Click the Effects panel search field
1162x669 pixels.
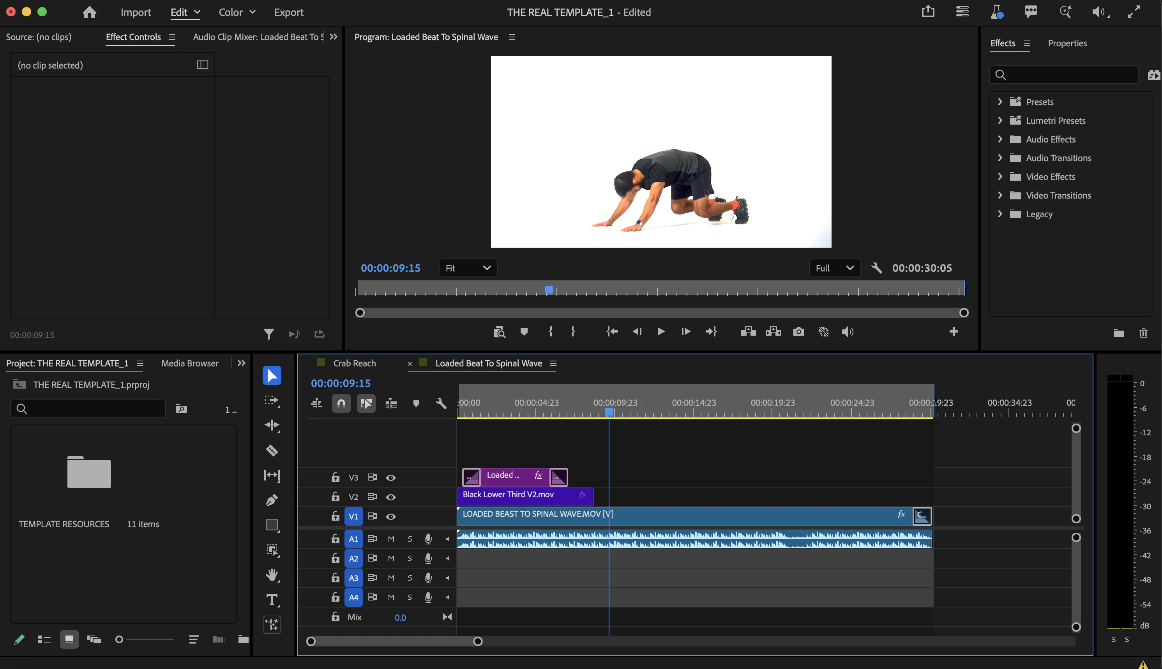pos(1064,74)
